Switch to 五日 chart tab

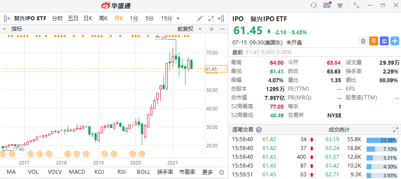coord(73,18)
